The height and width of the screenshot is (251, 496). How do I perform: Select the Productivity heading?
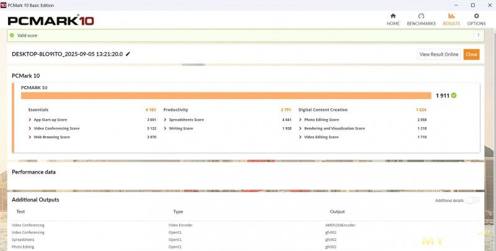[175, 110]
